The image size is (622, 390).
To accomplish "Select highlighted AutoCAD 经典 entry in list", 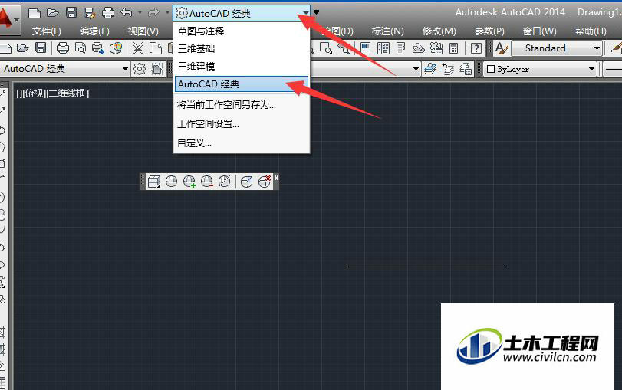I will 242,84.
